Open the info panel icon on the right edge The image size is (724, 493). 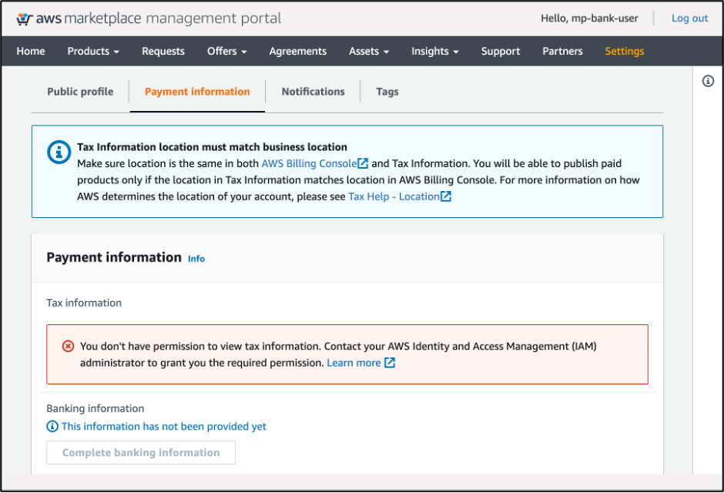click(708, 80)
